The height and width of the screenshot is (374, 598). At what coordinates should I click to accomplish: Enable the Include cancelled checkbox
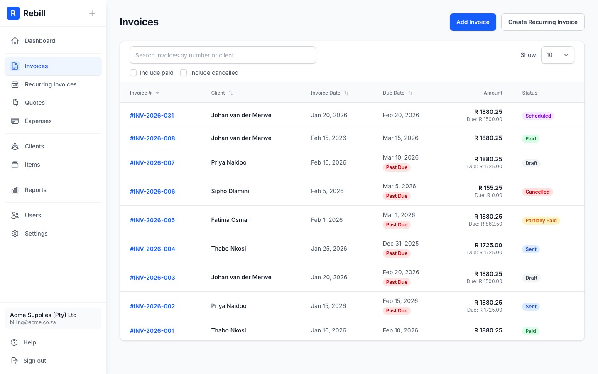(x=184, y=73)
